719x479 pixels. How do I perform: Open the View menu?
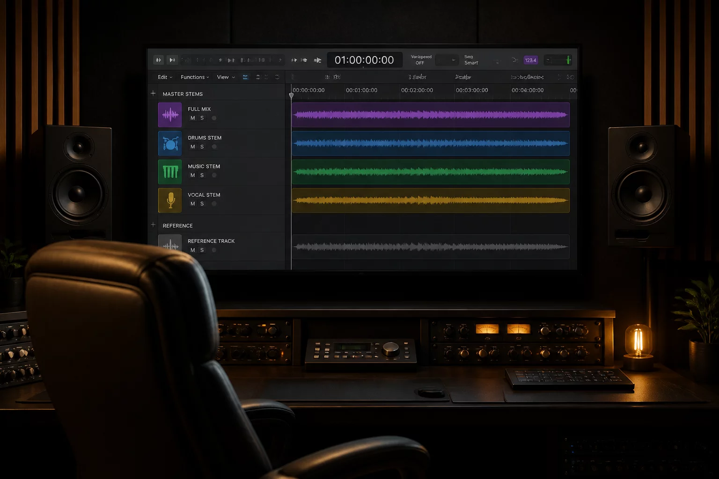pyautogui.click(x=226, y=77)
